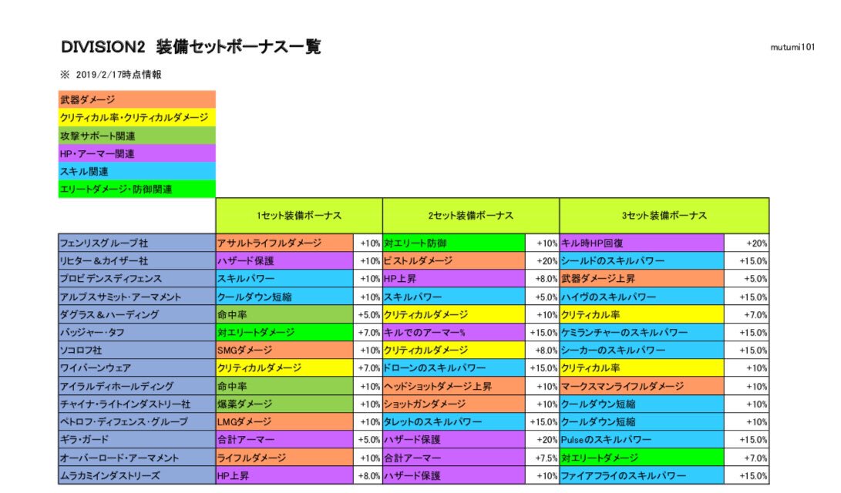Click the cell 'ピストルダメージ'

454,261
